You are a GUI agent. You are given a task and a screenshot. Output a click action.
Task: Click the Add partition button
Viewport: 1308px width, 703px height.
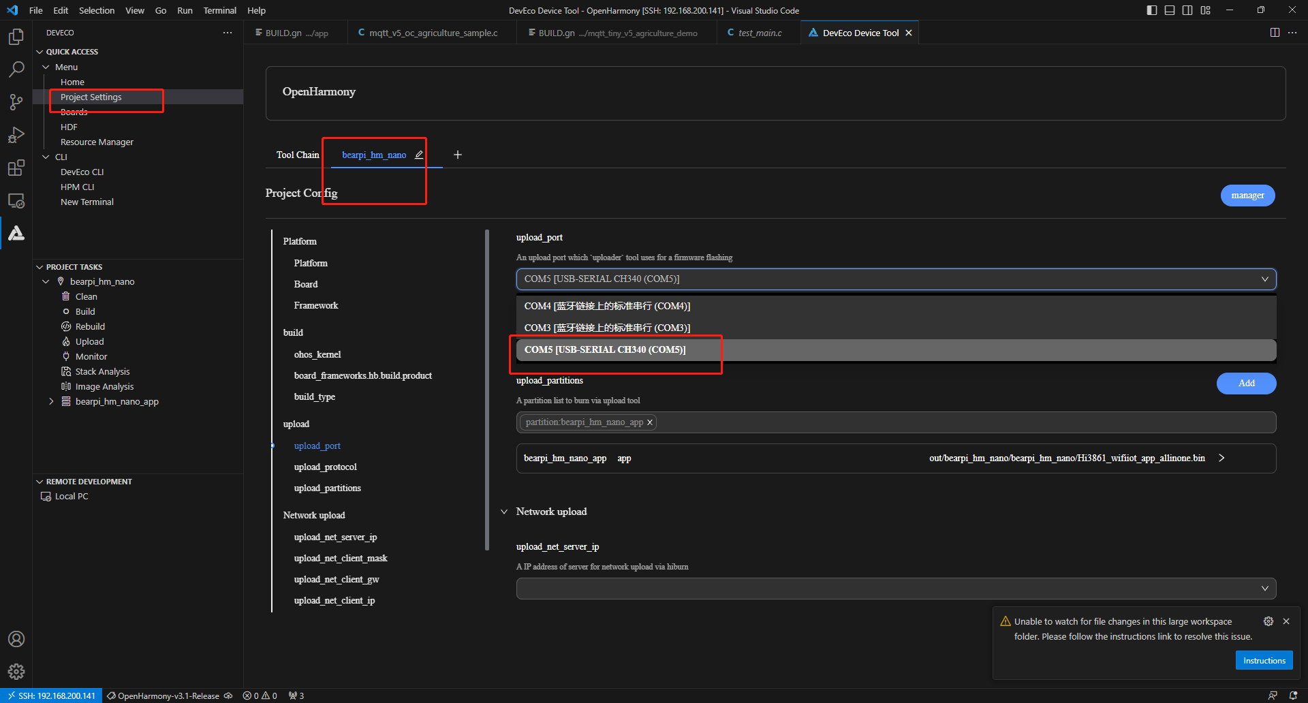click(1246, 383)
